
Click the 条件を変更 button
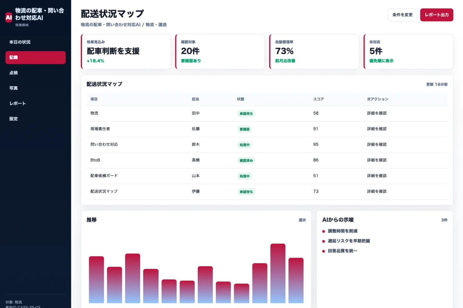pos(402,15)
